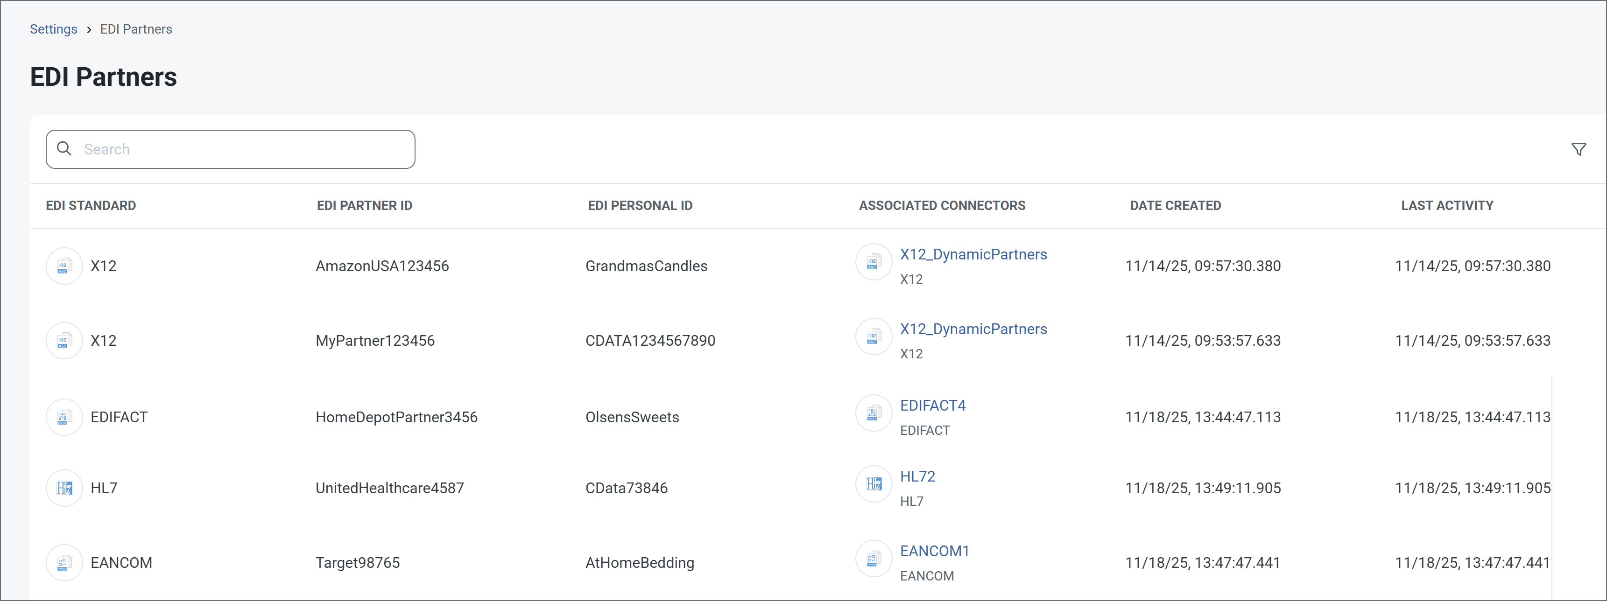Focus the Search input field

click(243, 150)
